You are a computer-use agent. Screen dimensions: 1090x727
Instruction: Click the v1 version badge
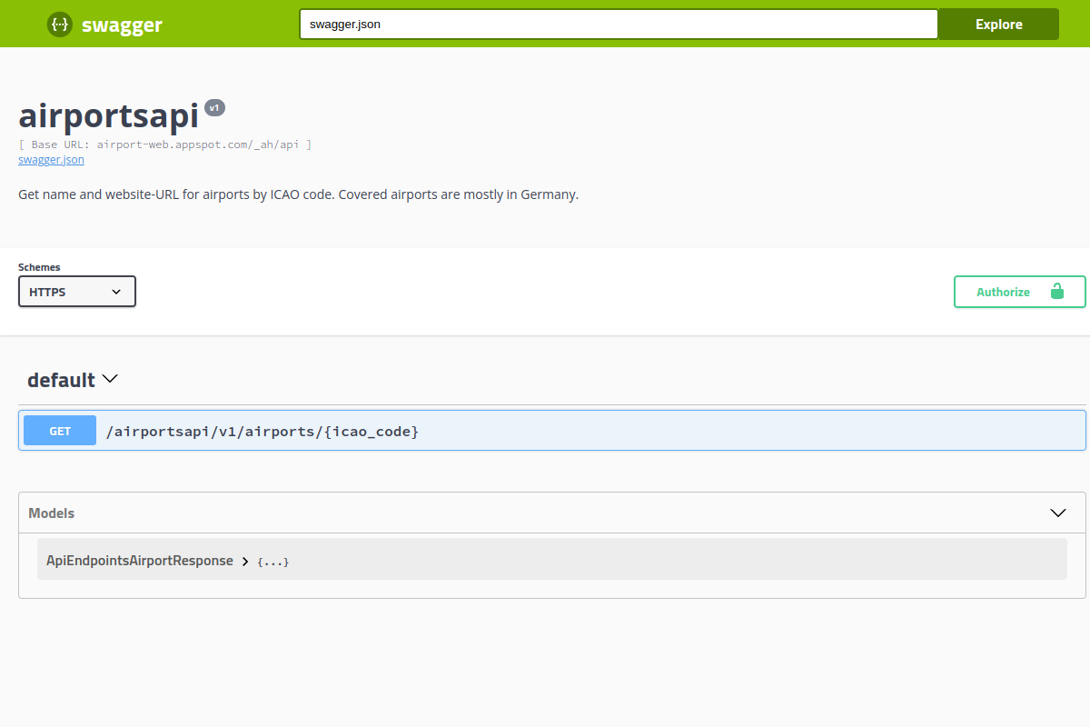(214, 108)
